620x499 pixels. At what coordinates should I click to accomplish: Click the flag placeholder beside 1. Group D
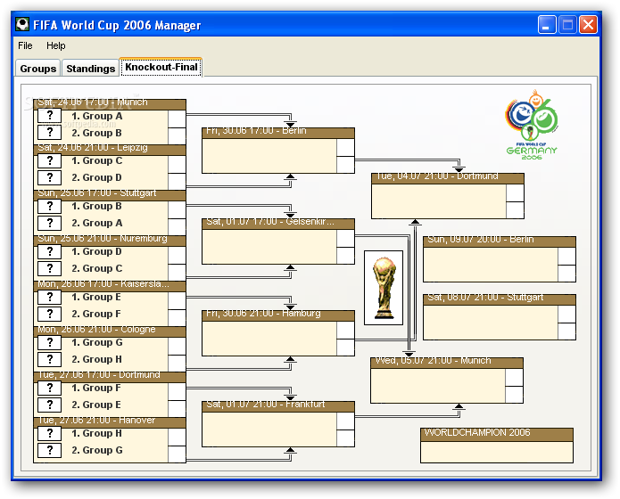(49, 251)
